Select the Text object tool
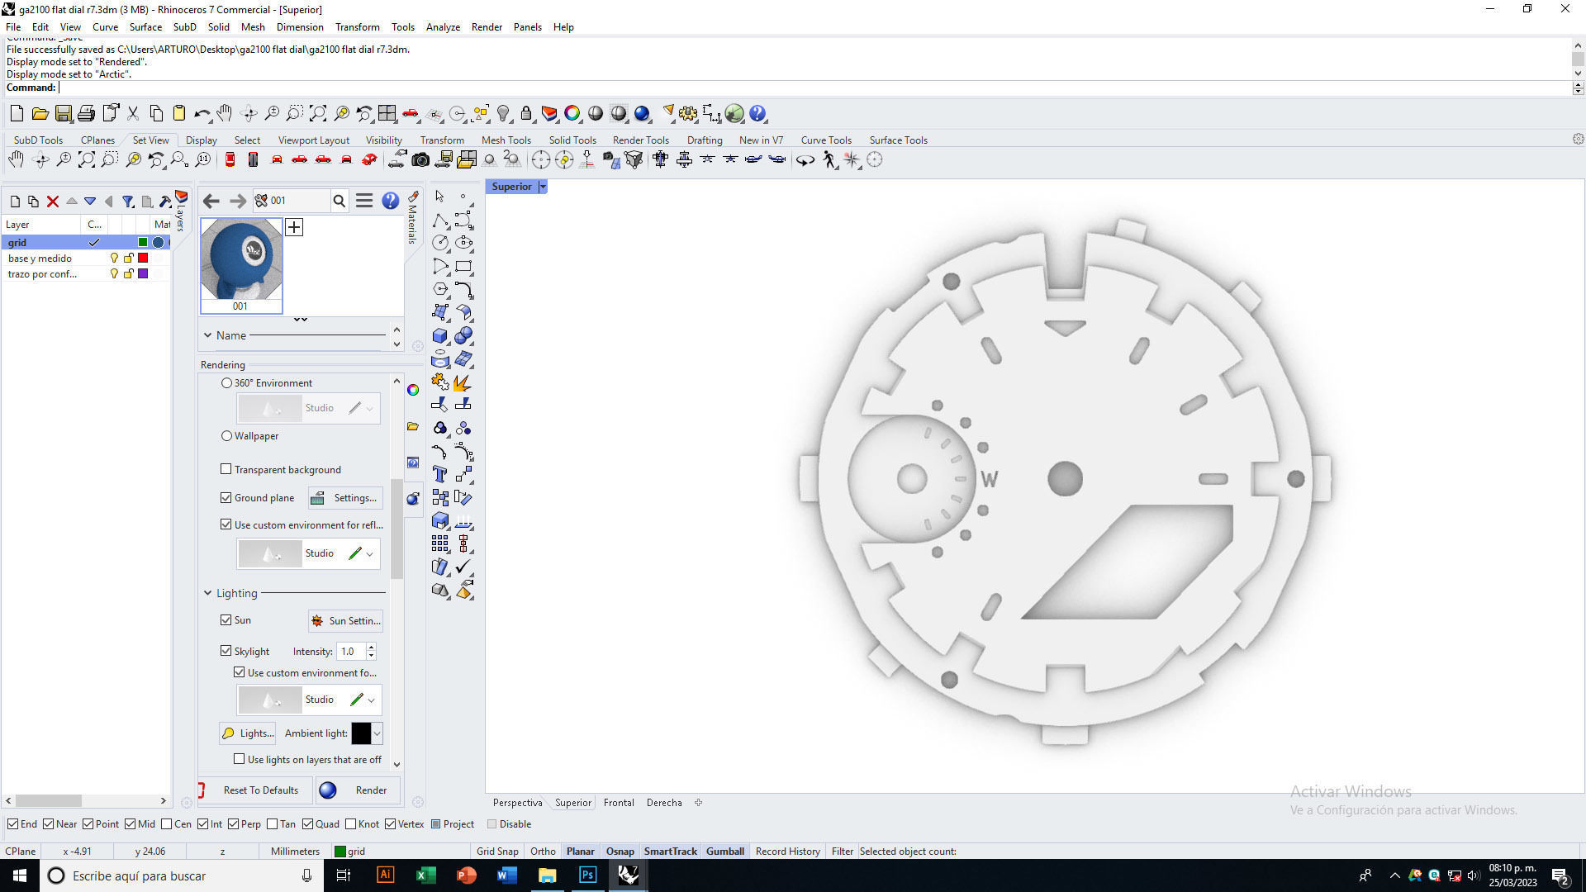 439,474
